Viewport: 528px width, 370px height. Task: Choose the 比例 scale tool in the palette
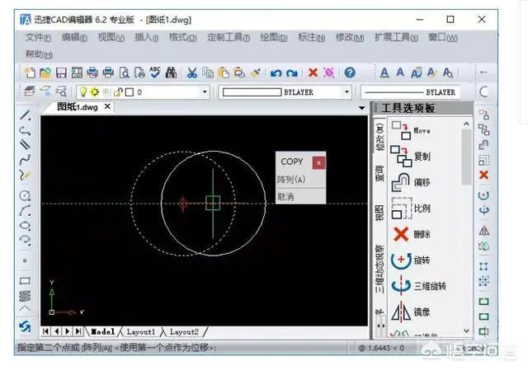point(411,208)
